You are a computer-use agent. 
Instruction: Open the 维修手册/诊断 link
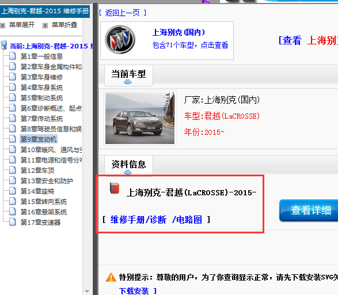138,220
